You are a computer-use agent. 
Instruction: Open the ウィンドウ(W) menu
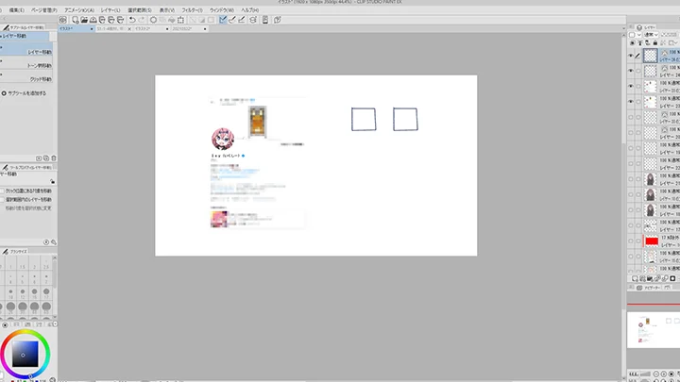click(222, 10)
